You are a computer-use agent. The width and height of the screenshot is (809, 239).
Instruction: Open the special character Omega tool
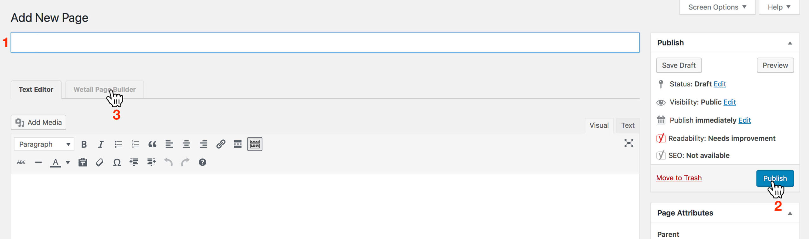tap(117, 162)
